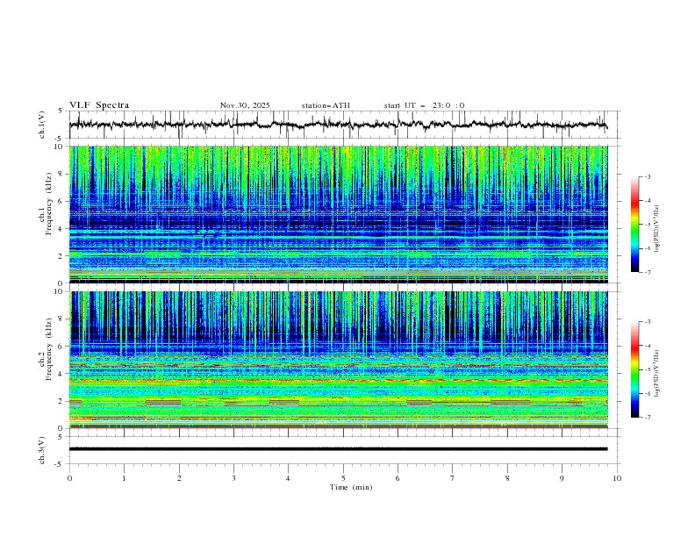Click the "VLF Spectra" plot title
This screenshot has width=695, height=537.
click(99, 105)
